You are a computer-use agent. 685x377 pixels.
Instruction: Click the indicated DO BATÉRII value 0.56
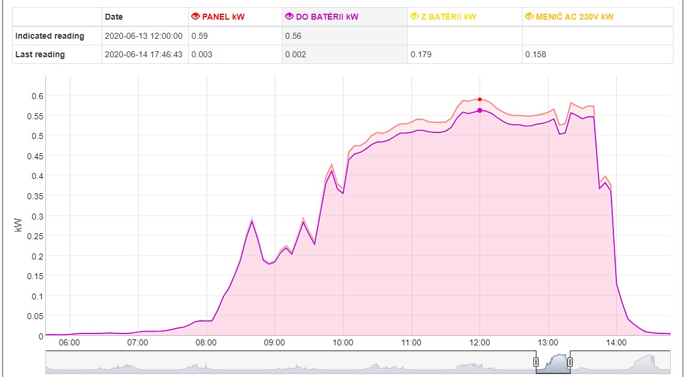[293, 36]
